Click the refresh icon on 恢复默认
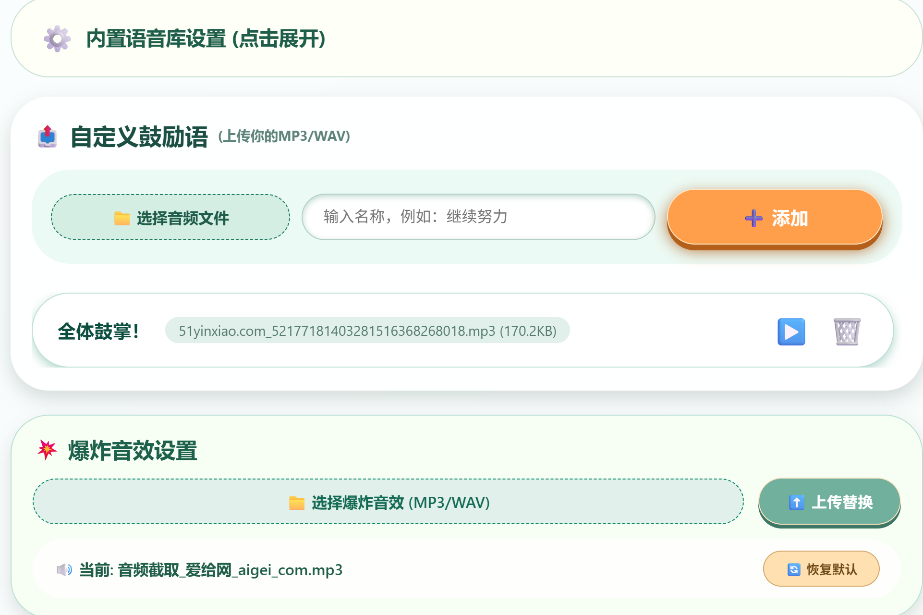Viewport: 923px width, 615px height. tap(794, 569)
